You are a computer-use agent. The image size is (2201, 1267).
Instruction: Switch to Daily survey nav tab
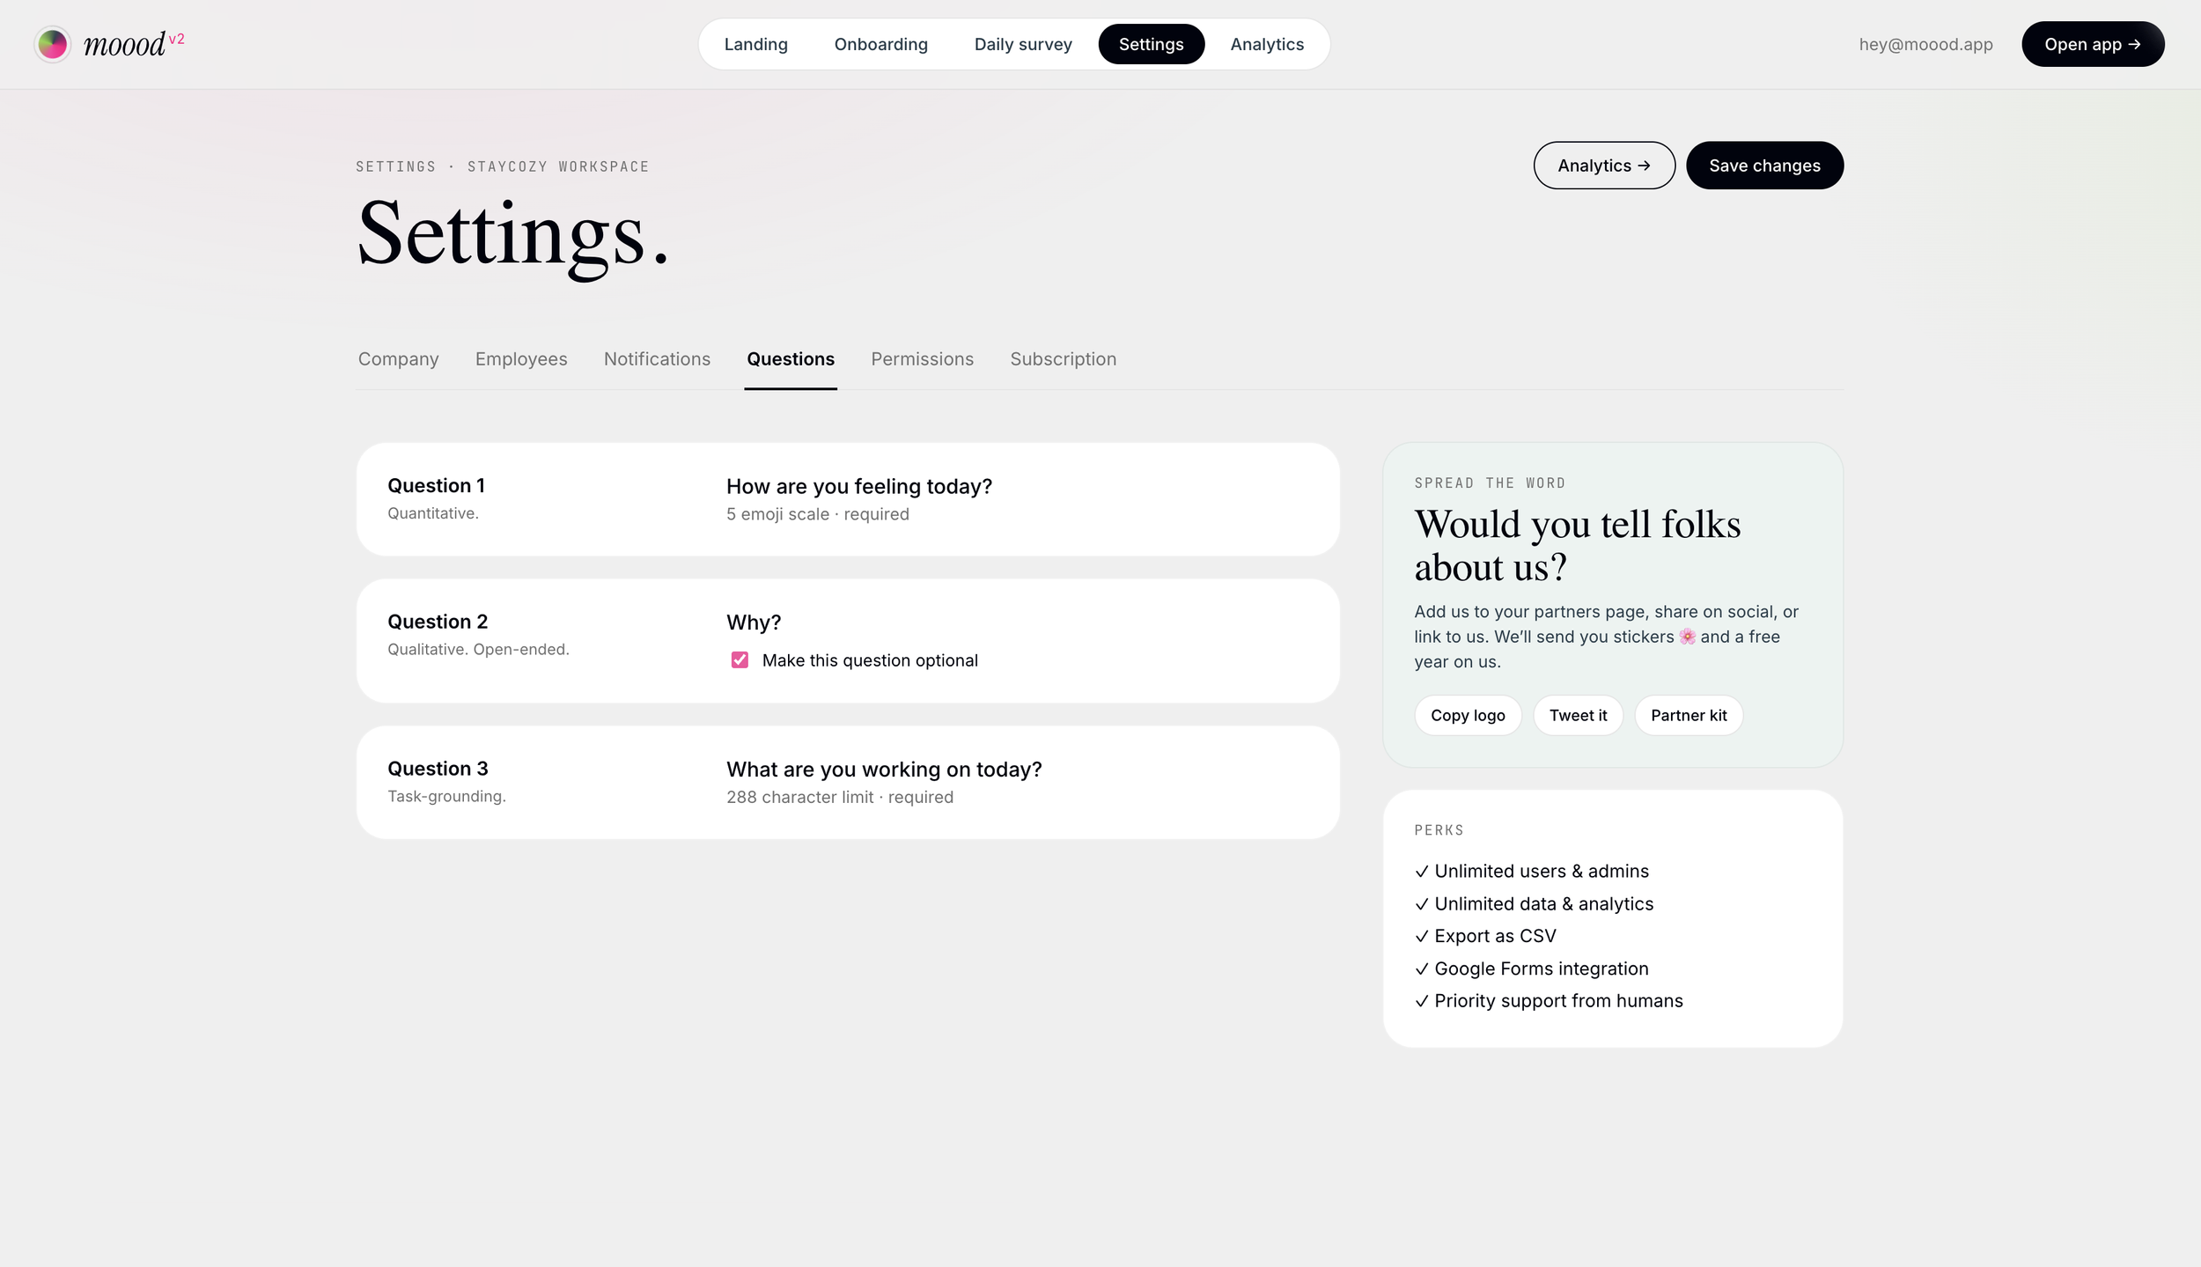pyautogui.click(x=1022, y=44)
